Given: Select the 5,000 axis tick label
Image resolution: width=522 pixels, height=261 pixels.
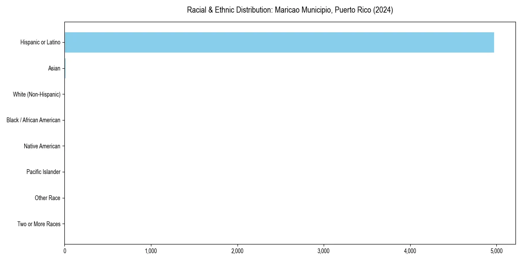Looking at the screenshot, I should tap(497, 250).
